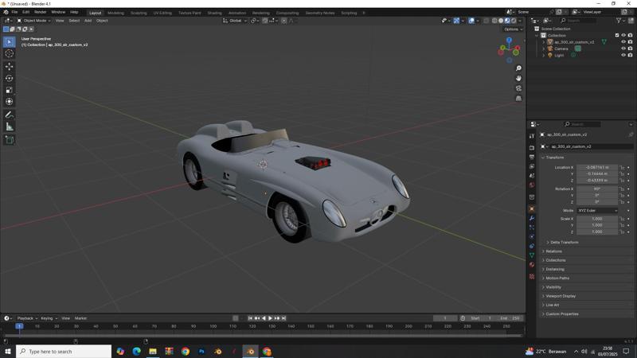The height and width of the screenshot is (358, 637).
Task: Toggle render camera icon for Camera row
Action: coord(630,49)
